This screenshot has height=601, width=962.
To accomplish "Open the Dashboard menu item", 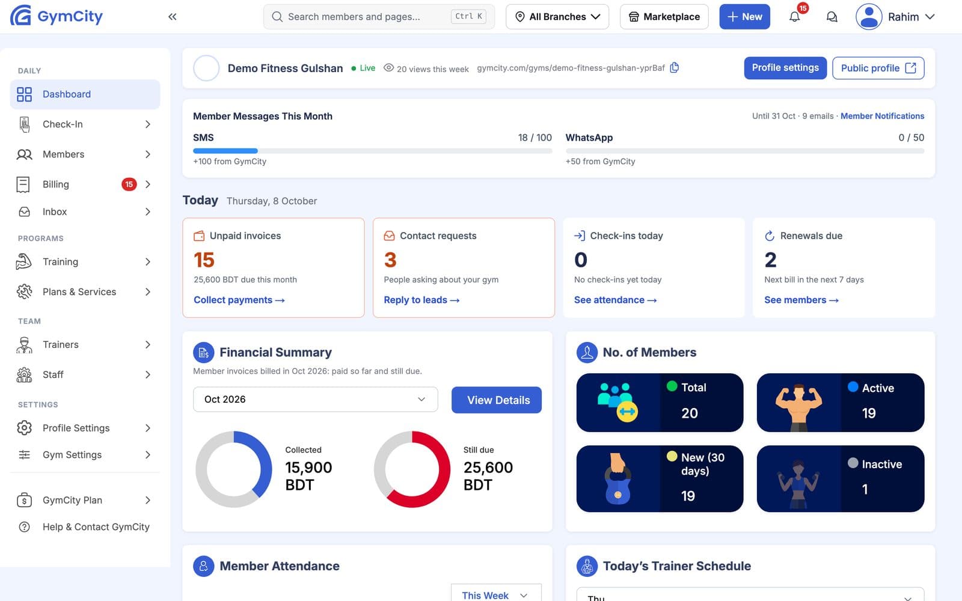I will click(85, 94).
